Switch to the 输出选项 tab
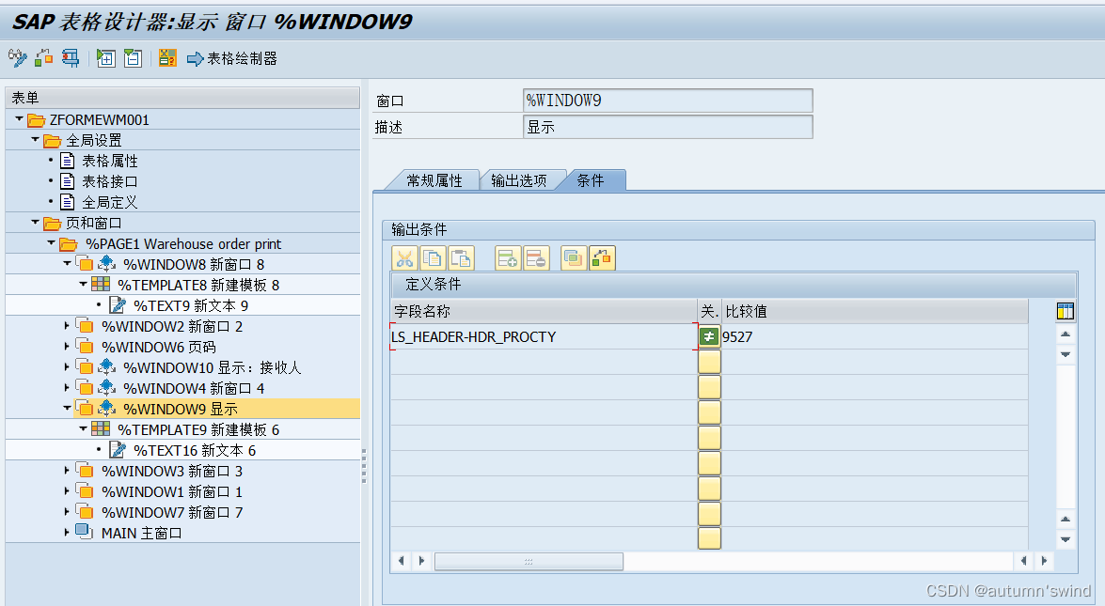This screenshot has width=1105, height=606. (519, 181)
